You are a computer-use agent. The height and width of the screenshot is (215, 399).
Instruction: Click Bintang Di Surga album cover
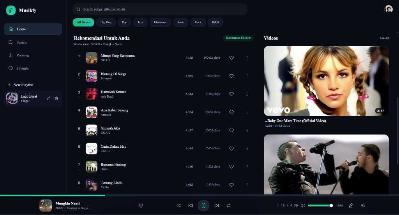tap(91, 76)
